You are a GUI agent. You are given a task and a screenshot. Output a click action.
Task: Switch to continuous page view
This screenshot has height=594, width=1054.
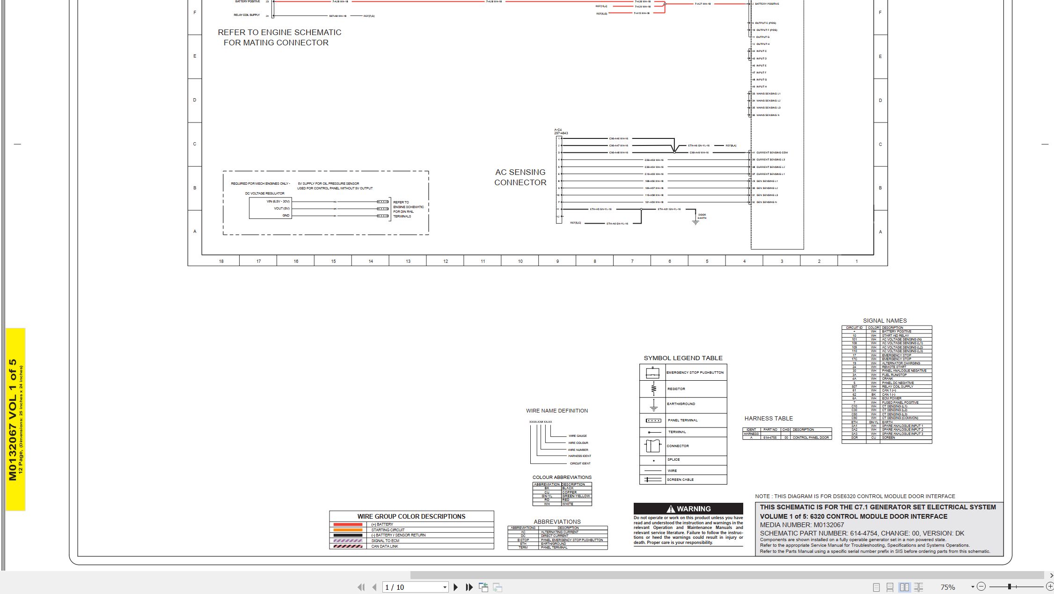click(890, 587)
